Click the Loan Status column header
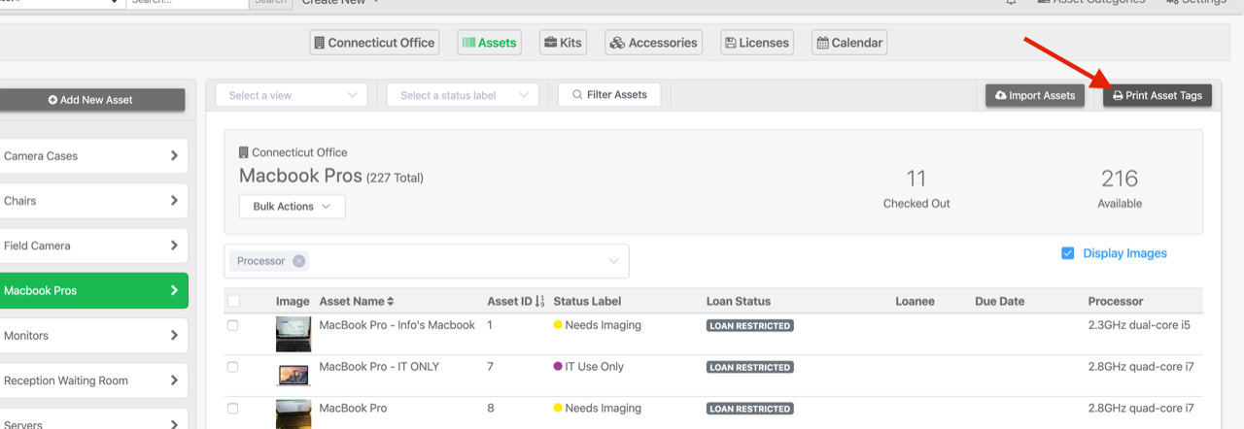Image resolution: width=1244 pixels, height=429 pixels. coord(739,302)
